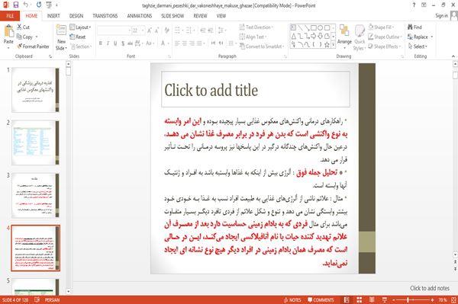
Task: Click the 'Click to add notes' area
Action: pos(429,288)
